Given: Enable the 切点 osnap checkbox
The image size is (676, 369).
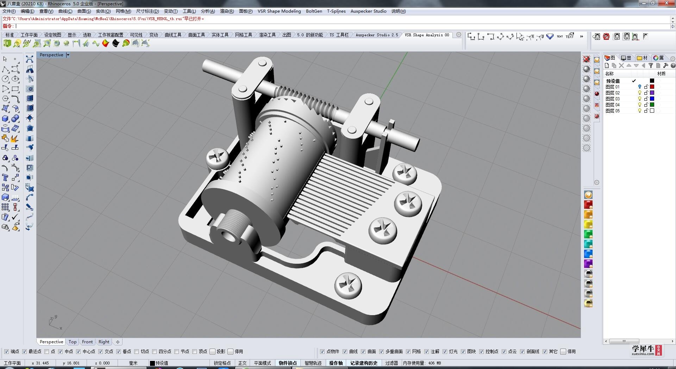Looking at the screenshot, I should [136, 351].
